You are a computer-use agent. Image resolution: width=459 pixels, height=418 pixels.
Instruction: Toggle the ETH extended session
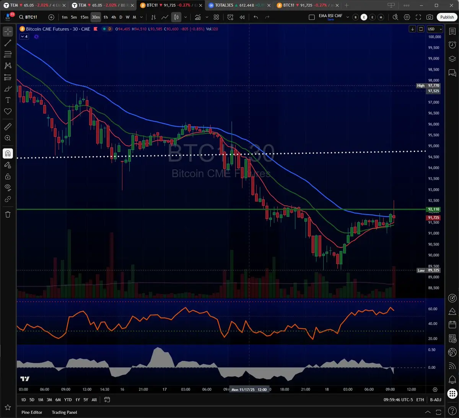(420, 400)
